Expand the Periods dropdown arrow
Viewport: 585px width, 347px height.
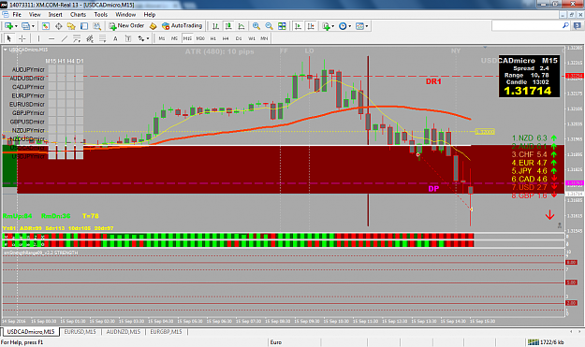pos(349,26)
